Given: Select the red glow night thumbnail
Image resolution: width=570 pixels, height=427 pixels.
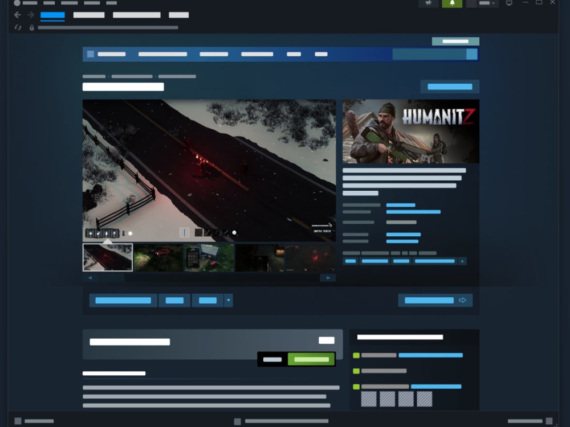Looking at the screenshot, I should 310,257.
